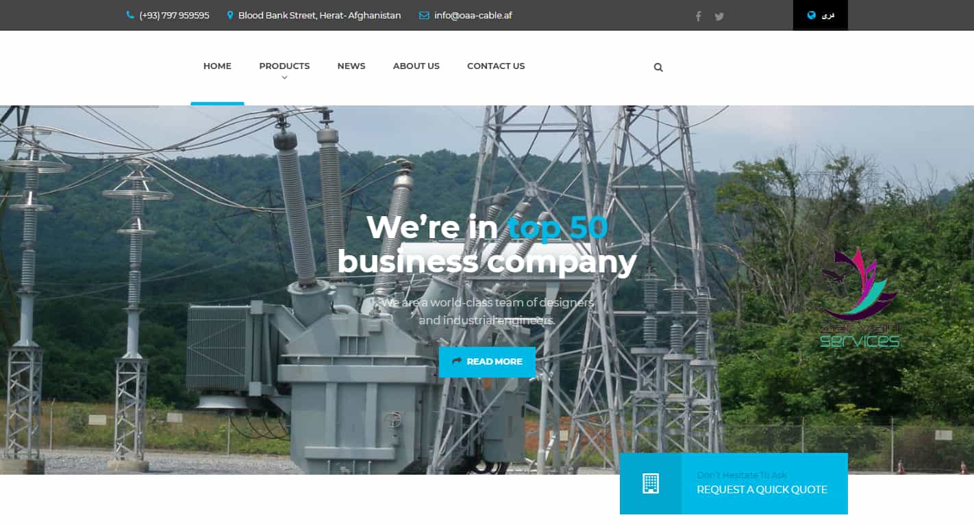This screenshot has height=524, width=974.
Task: Click the globe icon in language switcher
Action: coord(812,15)
